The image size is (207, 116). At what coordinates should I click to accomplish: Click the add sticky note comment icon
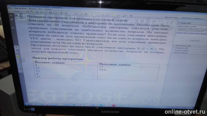click(114, 15)
